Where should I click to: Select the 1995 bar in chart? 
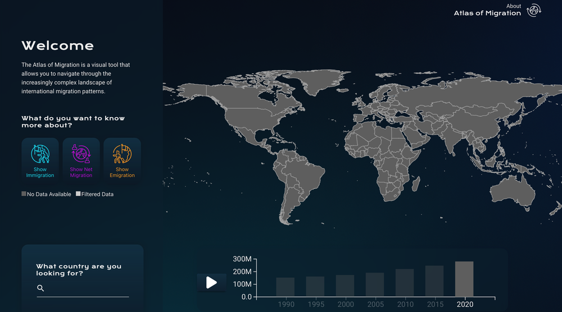315,286
